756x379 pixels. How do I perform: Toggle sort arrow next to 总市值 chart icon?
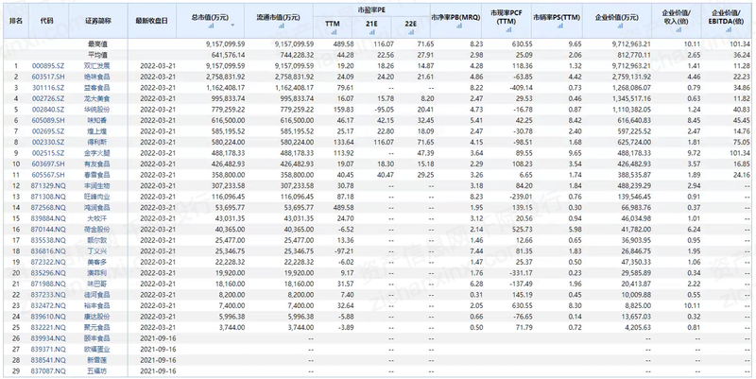(232, 25)
